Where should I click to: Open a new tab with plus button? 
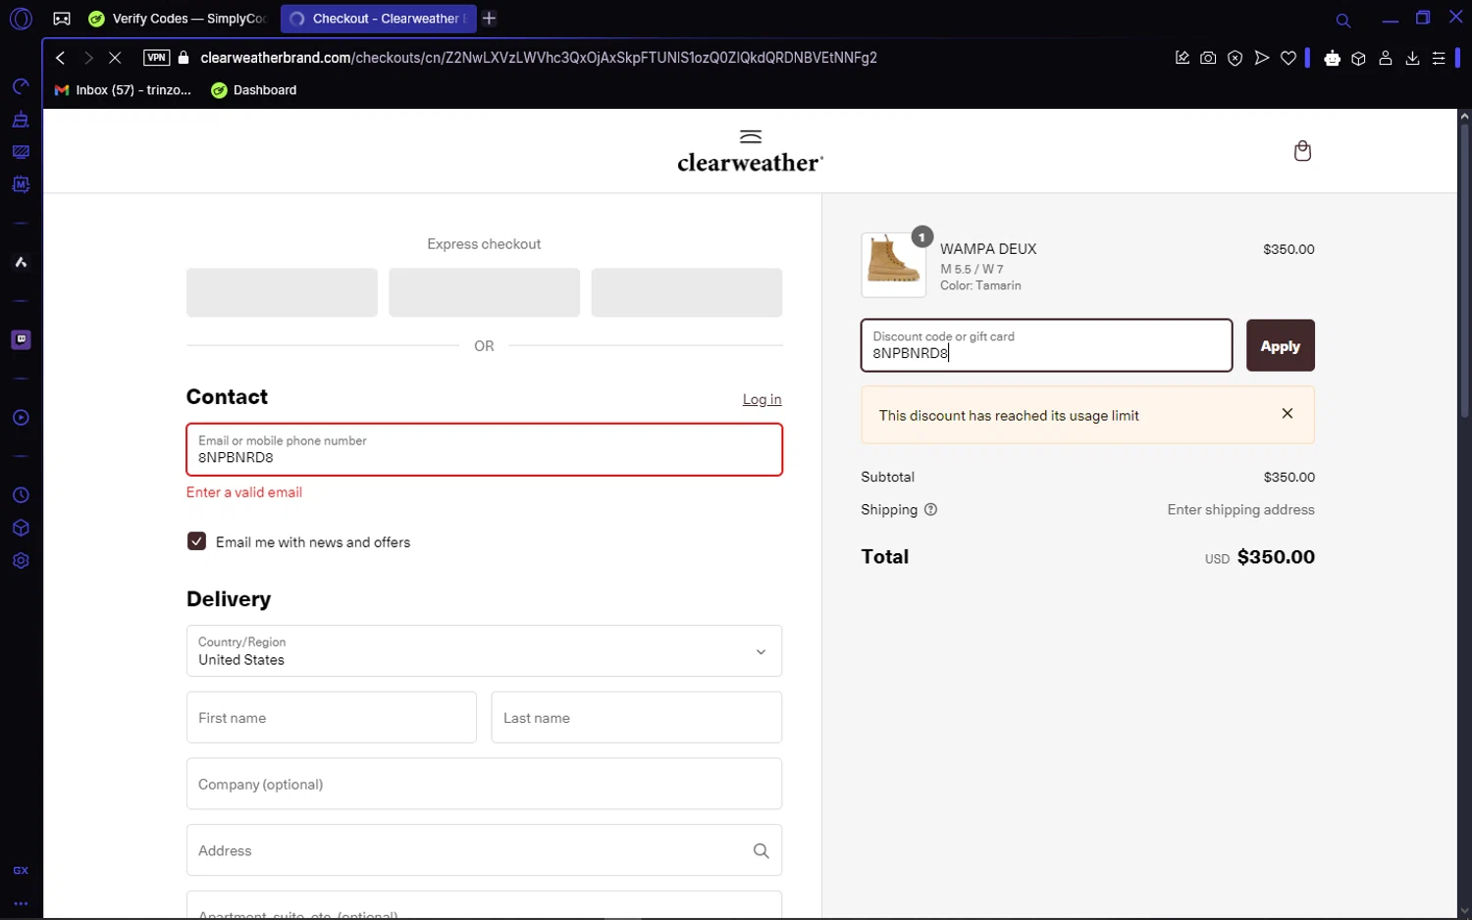[x=490, y=19]
